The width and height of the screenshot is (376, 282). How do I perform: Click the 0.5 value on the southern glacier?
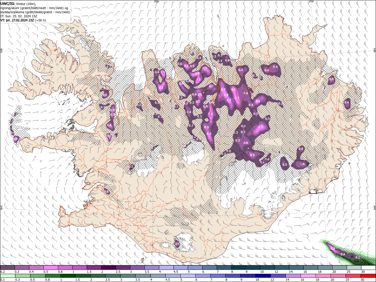pos(177,244)
